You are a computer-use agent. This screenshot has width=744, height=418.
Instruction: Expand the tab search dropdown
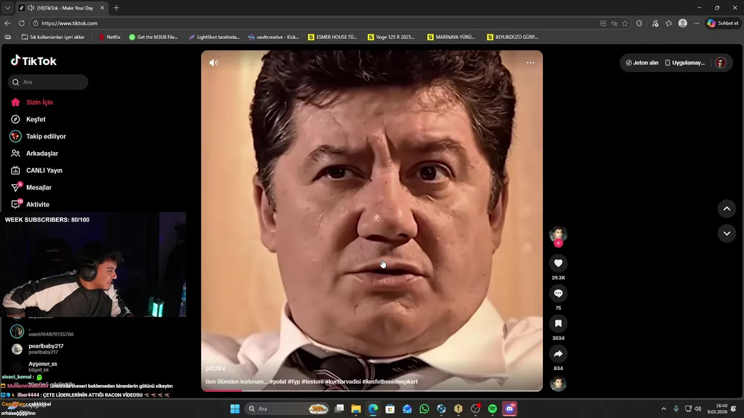click(x=7, y=8)
